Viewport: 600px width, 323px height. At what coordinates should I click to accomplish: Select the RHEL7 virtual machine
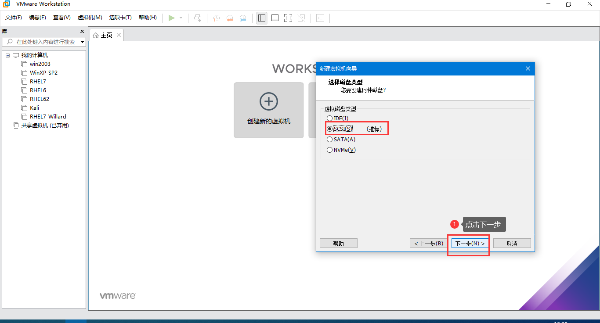[x=38, y=82]
